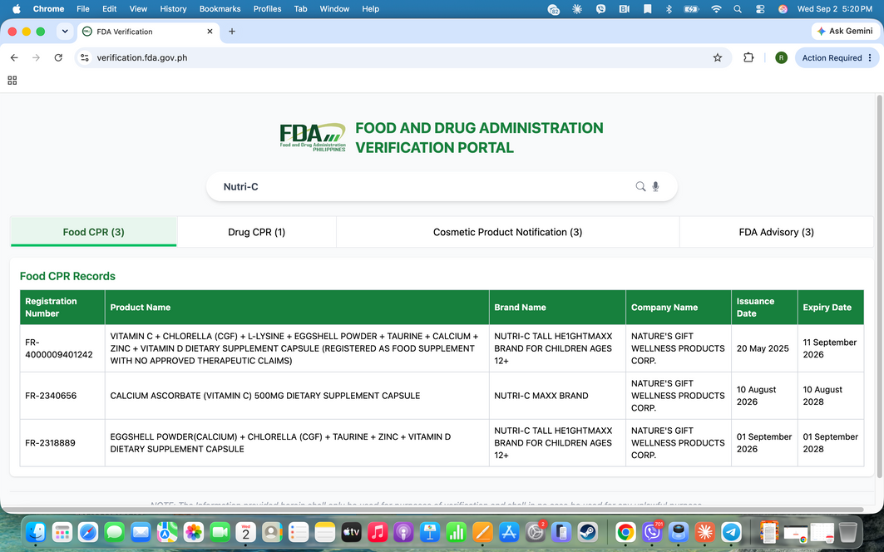884x552 pixels.
Task: Open the View menu
Action: click(x=138, y=9)
